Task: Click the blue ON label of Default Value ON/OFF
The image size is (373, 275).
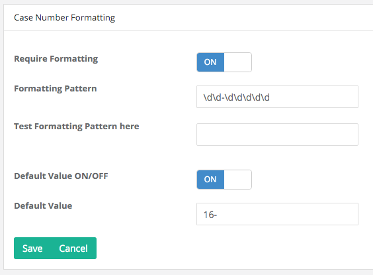Action: pos(210,180)
